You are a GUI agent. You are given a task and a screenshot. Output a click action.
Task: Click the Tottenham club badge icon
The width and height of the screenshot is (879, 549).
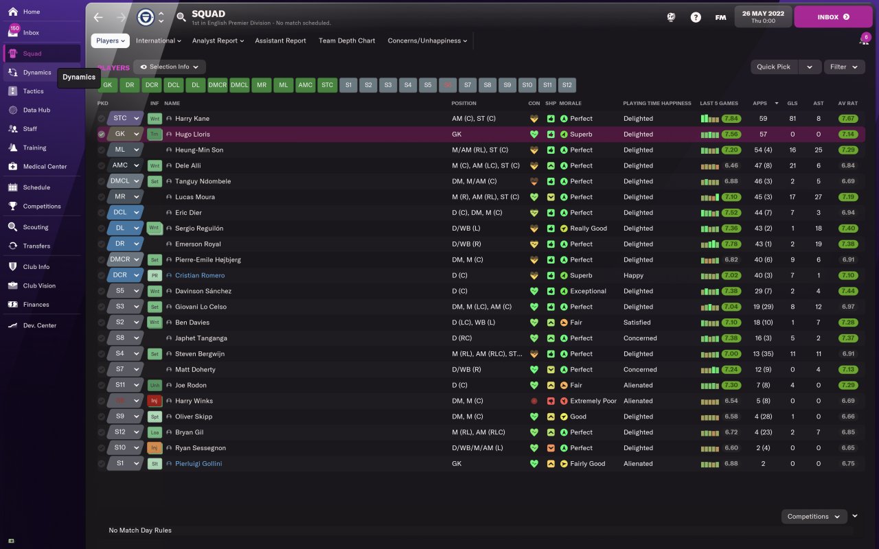[x=145, y=17]
